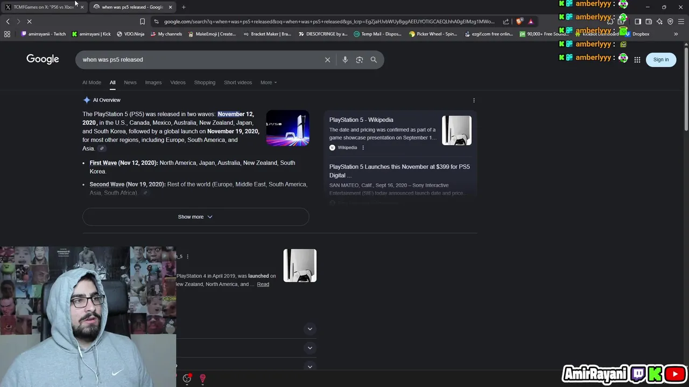
Task: Click link icon after 'Asia' paragraph
Action: coord(101,149)
